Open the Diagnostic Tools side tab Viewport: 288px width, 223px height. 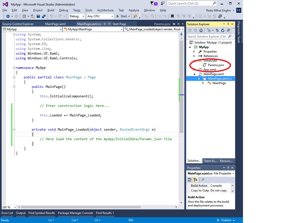[x=239, y=32]
